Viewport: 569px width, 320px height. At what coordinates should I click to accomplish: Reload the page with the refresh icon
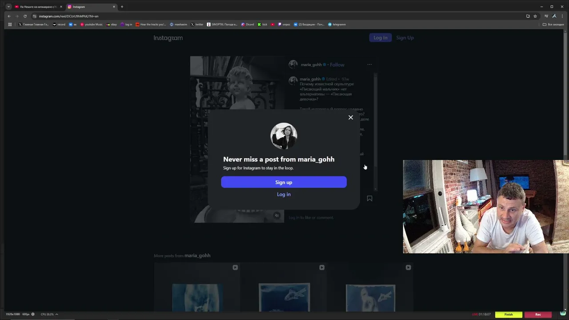(x=25, y=16)
